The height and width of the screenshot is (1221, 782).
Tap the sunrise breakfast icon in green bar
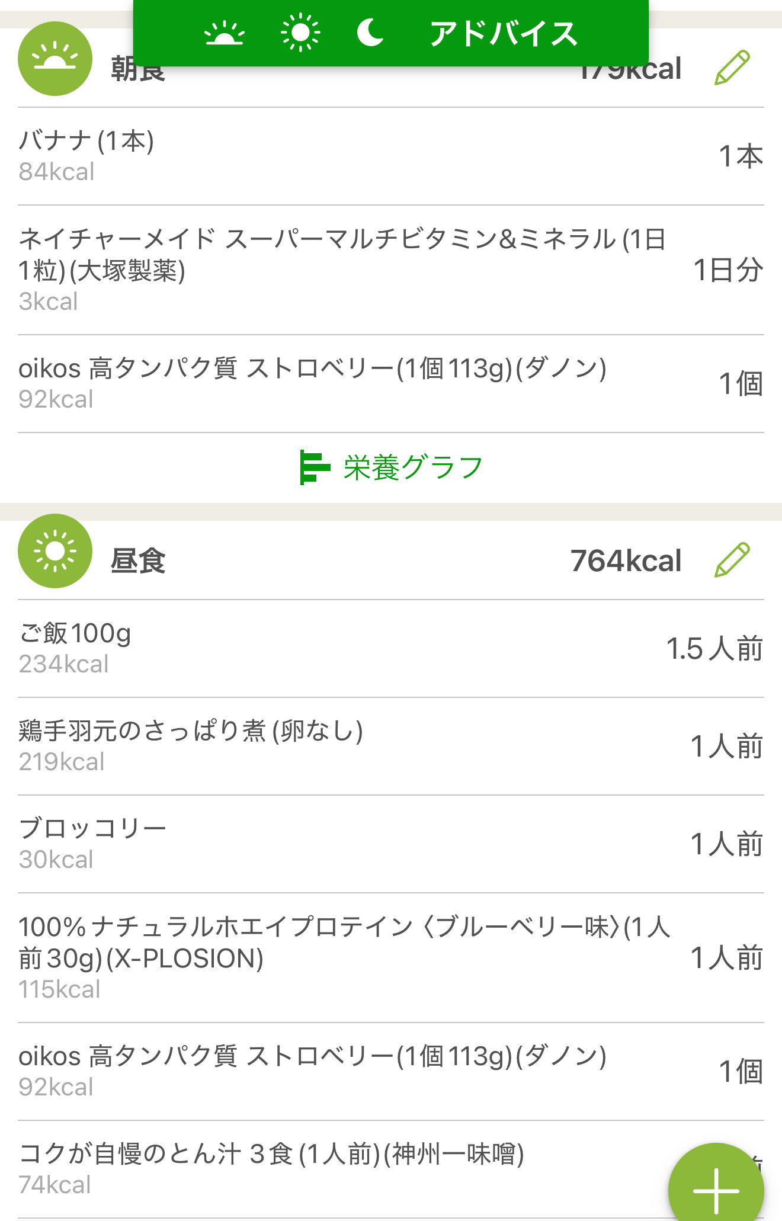tap(224, 33)
